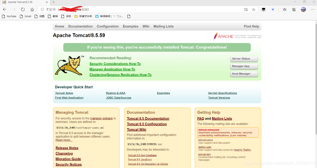
Task: Open Tomcat 8.5 Bug Database link
Action: pos(142,155)
